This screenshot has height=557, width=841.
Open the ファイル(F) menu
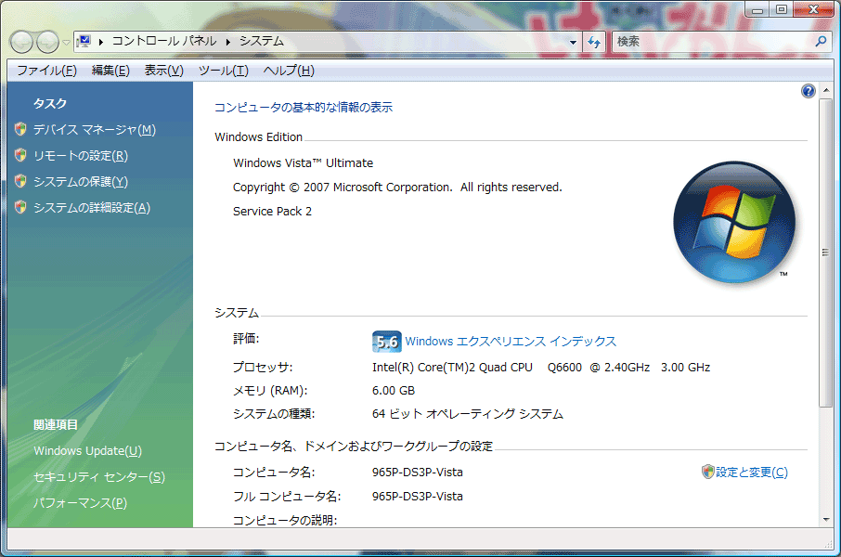coord(46,71)
